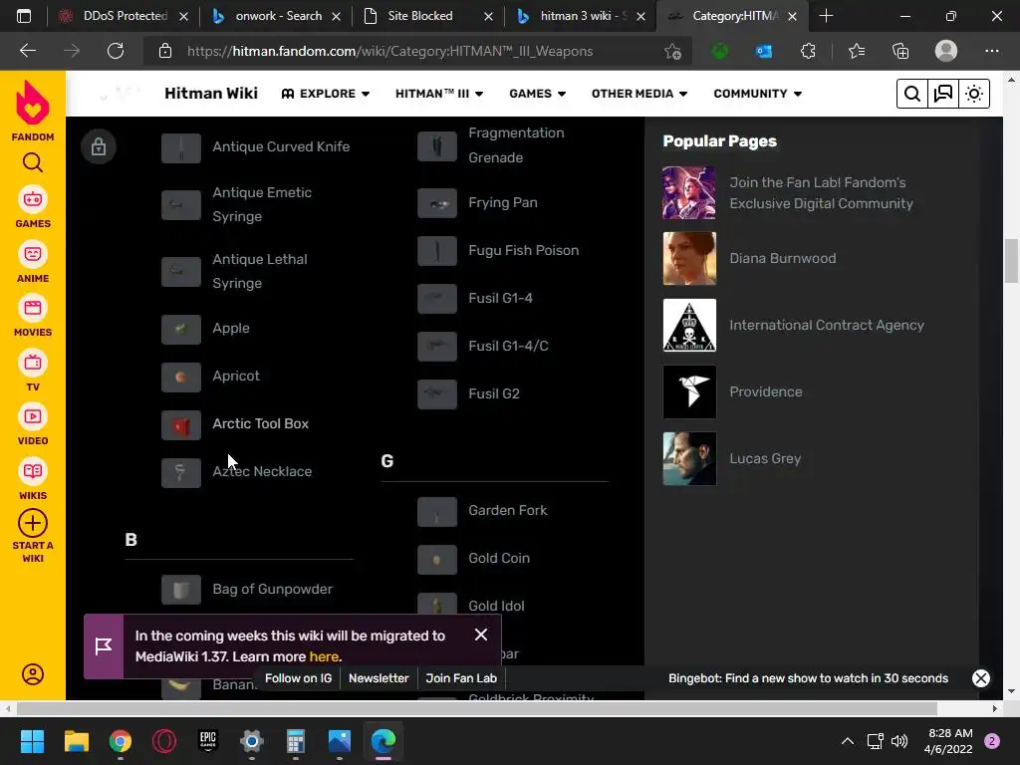Select the browser address bar URL
The image size is (1020, 765).
tap(389, 51)
